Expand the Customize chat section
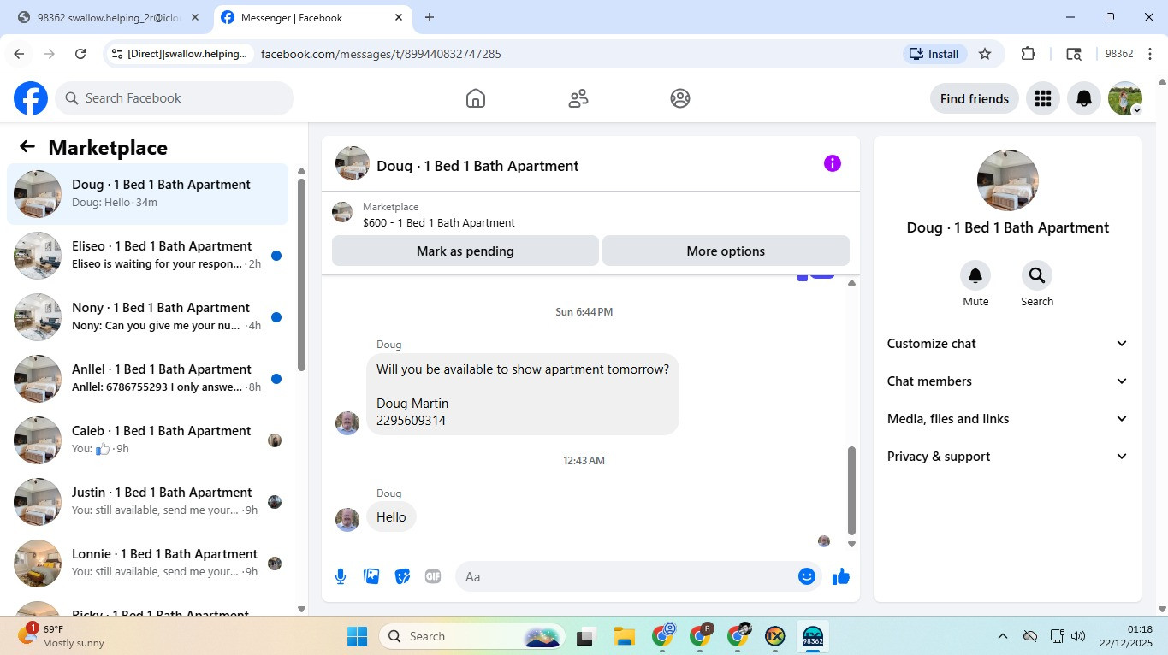This screenshot has width=1168, height=655. (x=1007, y=344)
